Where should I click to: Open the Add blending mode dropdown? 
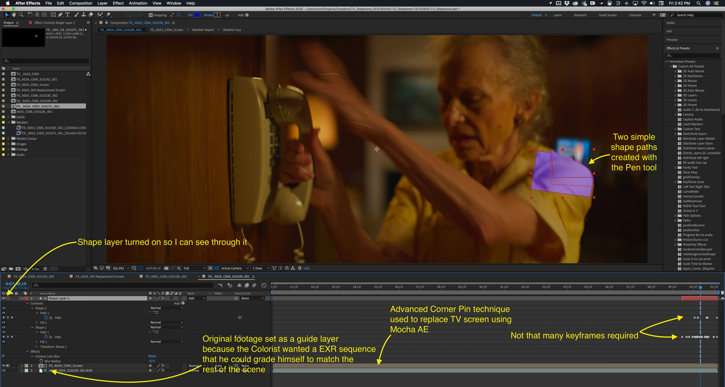pos(197,298)
